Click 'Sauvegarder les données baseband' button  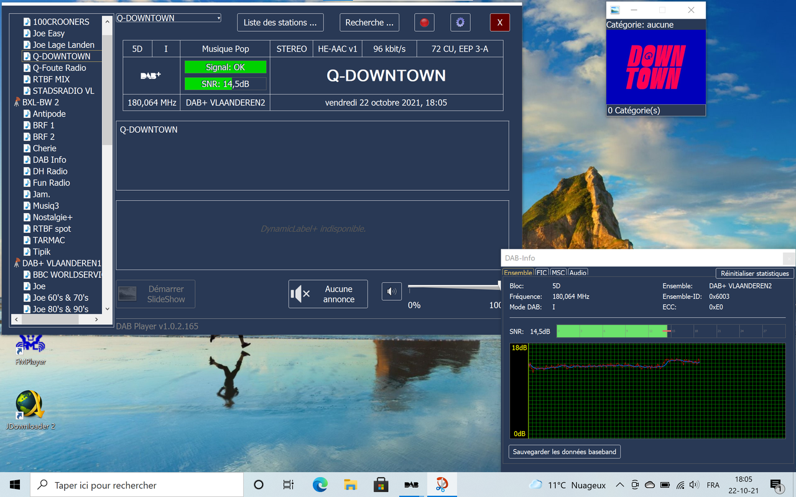click(x=565, y=452)
